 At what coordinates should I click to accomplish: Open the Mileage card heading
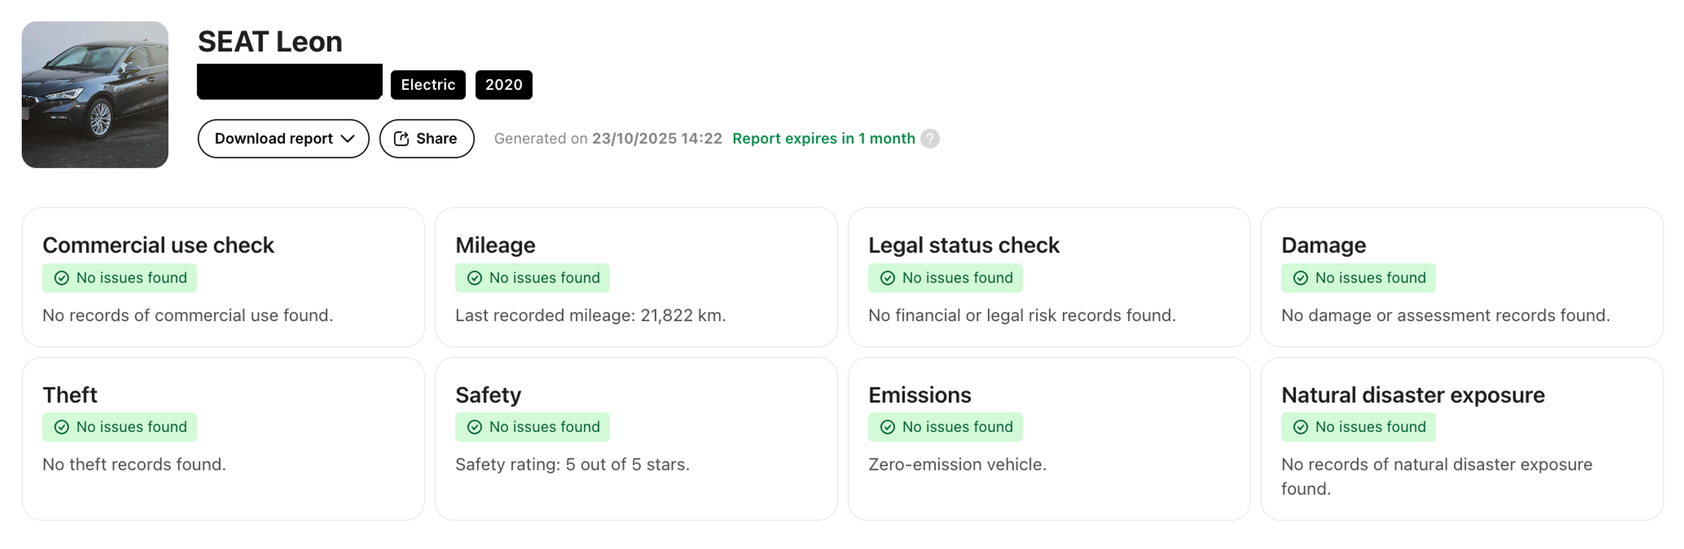(496, 245)
